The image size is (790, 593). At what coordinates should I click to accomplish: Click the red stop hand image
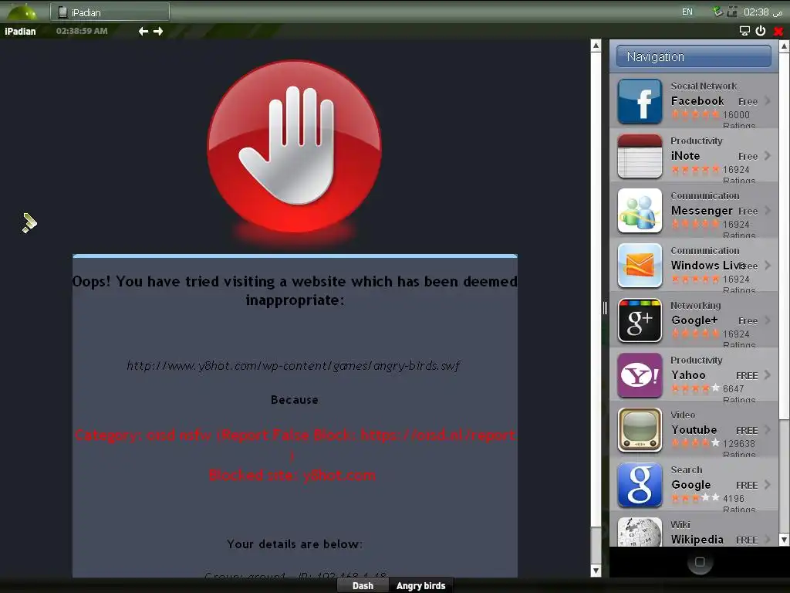click(295, 147)
